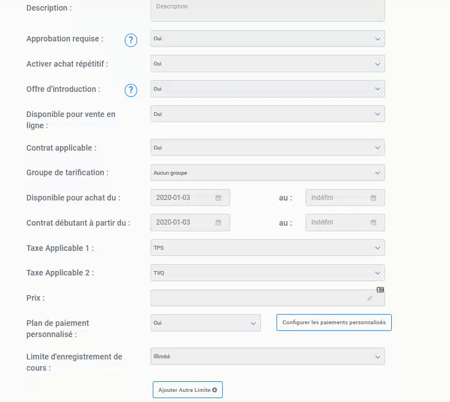Image resolution: width=450 pixels, height=402 pixels.
Task: Click the help icon beside Approbation requise
Action: click(x=131, y=40)
